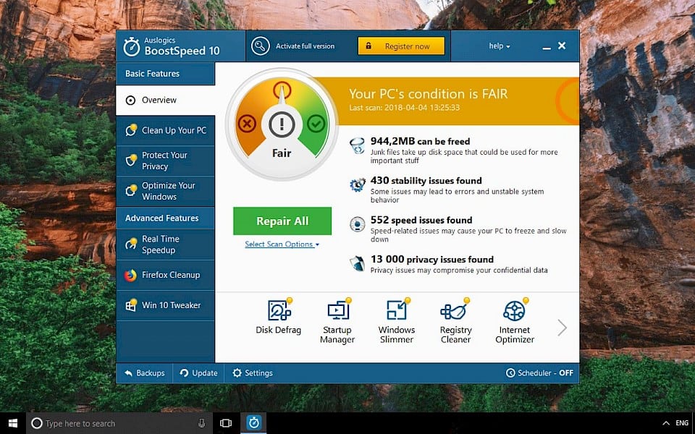Click the exclamation mark at gauge center

[x=282, y=124]
